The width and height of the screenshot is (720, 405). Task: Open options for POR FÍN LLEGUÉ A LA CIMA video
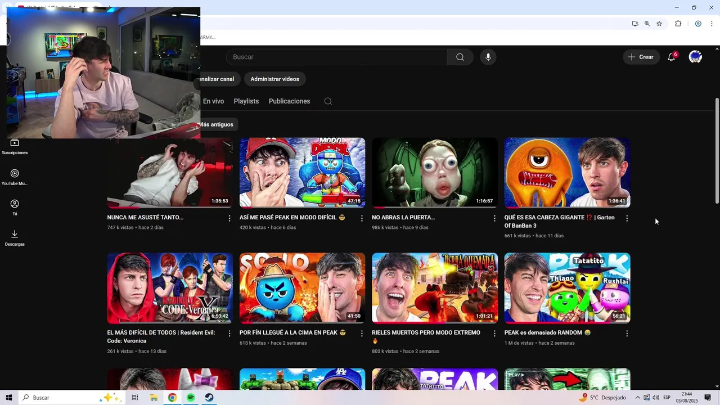click(x=362, y=334)
